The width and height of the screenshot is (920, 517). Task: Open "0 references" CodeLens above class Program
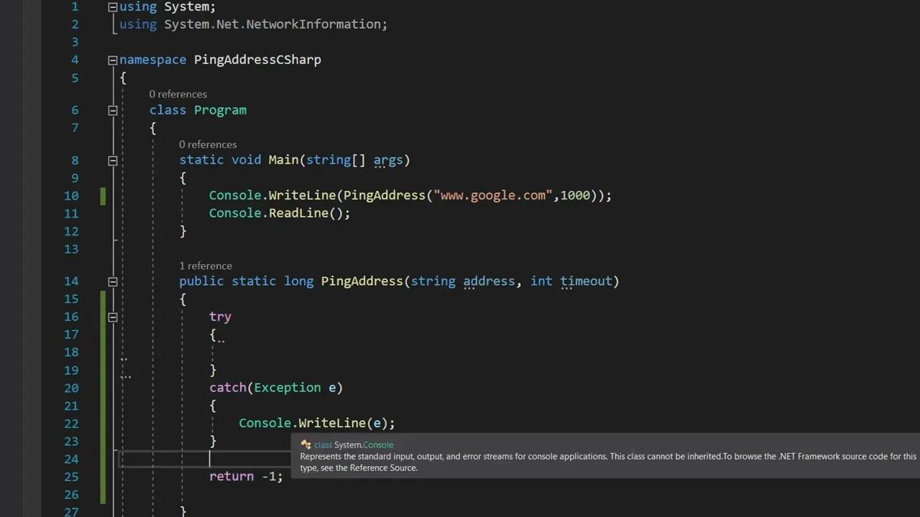[178, 94]
